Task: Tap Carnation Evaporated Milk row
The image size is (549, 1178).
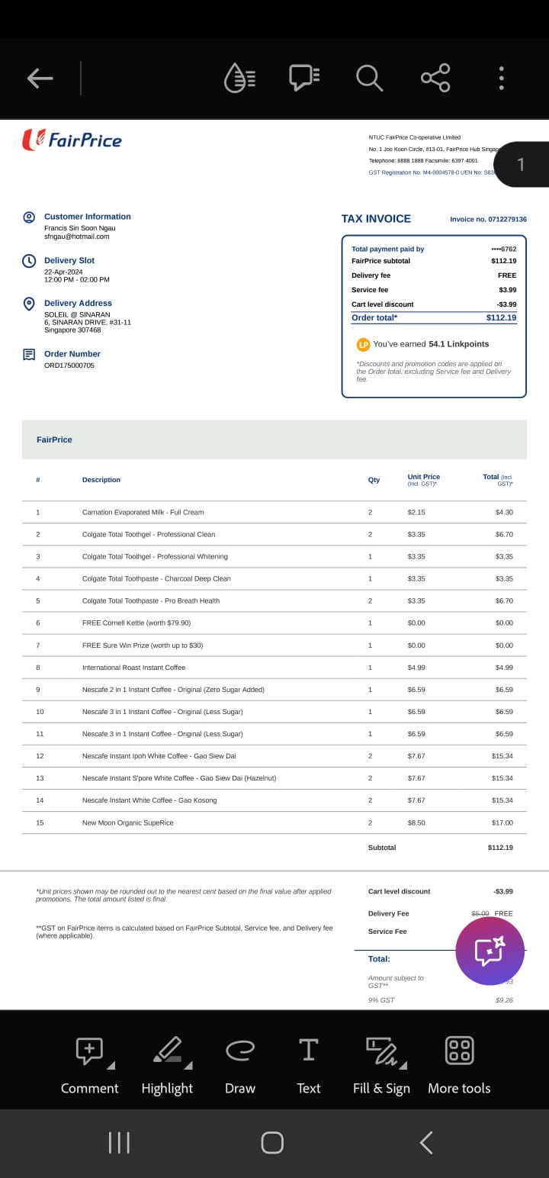Action: (x=274, y=512)
